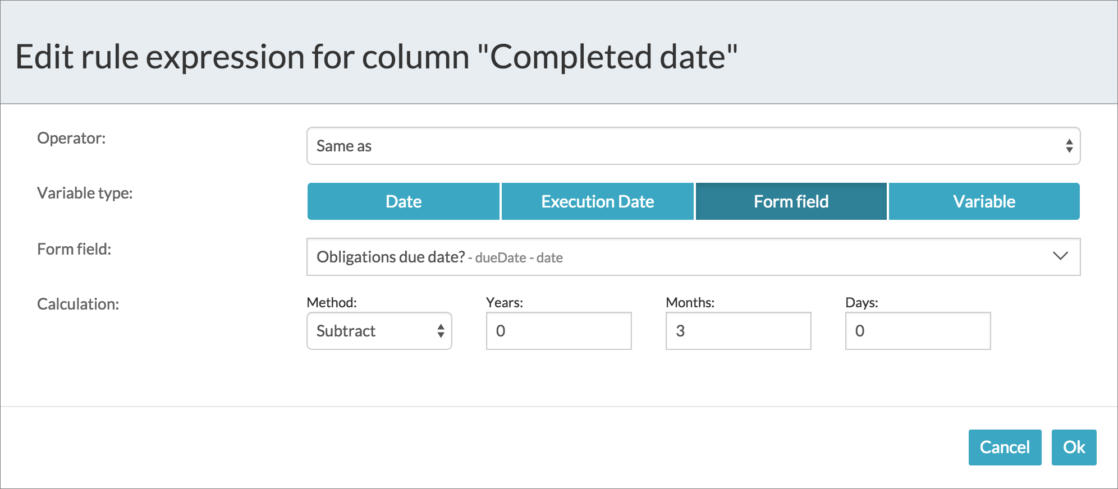Open the Method dropdown set to Subtract
The image size is (1118, 489).
[x=379, y=331]
